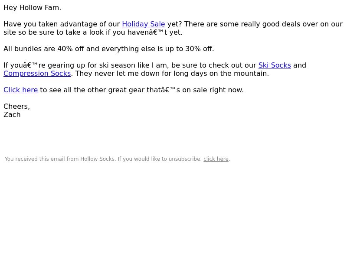The height and width of the screenshot is (260, 347).
Task: Click 'You received this email' footer text
Action: (34, 159)
